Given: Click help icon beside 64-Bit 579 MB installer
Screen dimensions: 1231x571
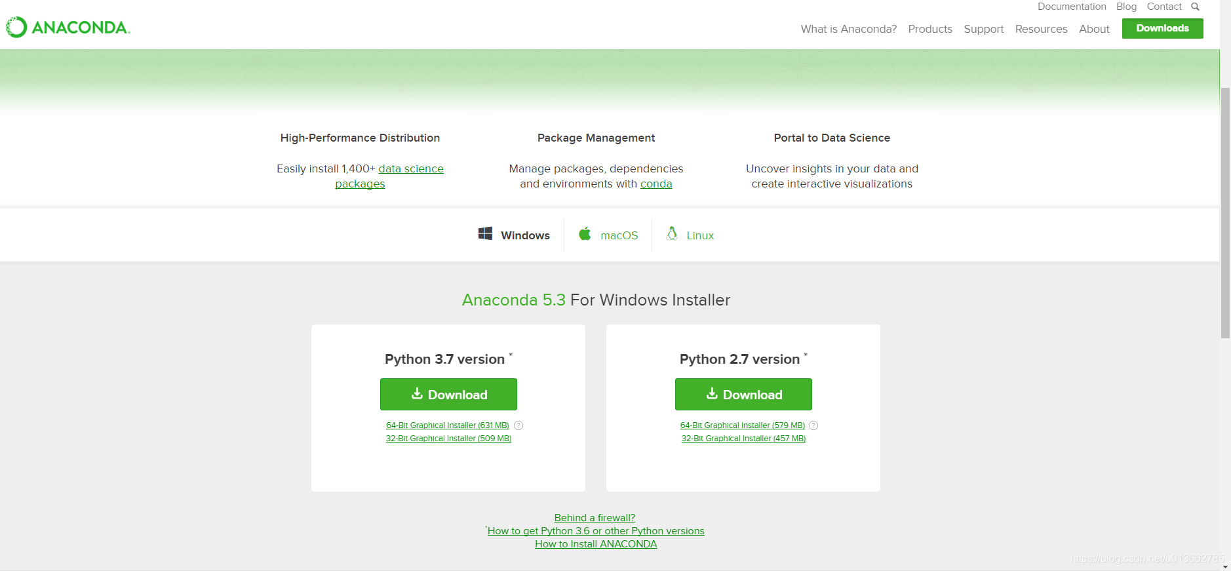Looking at the screenshot, I should click(x=813, y=425).
